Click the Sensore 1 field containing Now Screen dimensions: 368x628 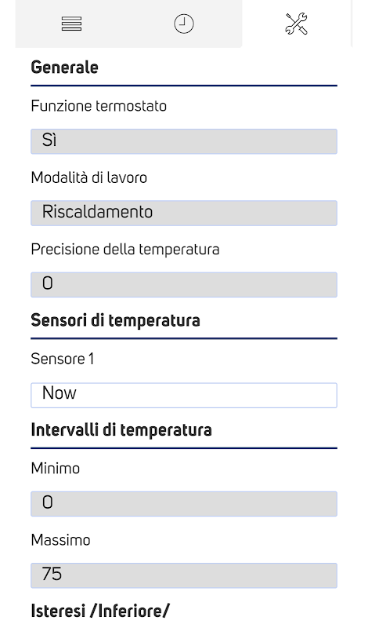click(184, 396)
